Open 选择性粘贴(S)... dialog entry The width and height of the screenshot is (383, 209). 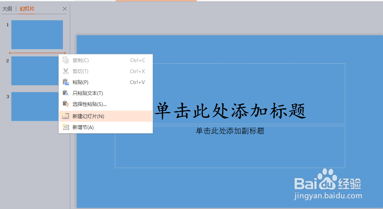pyautogui.click(x=106, y=104)
